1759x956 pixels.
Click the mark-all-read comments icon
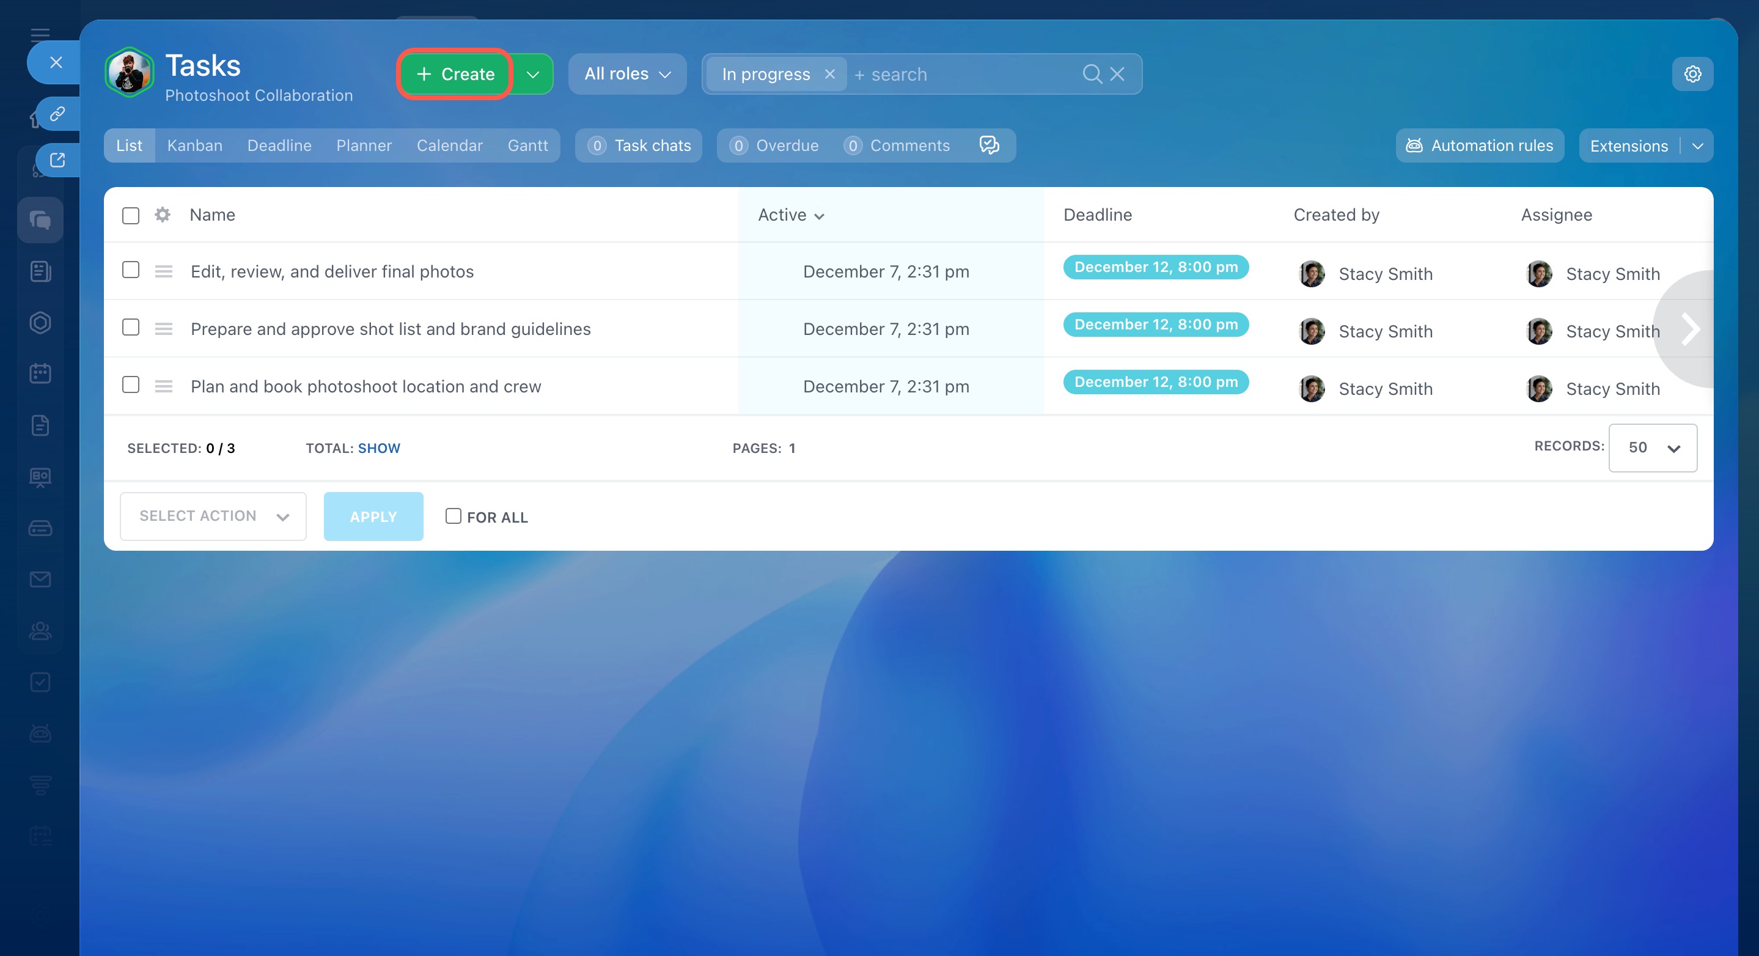(989, 145)
